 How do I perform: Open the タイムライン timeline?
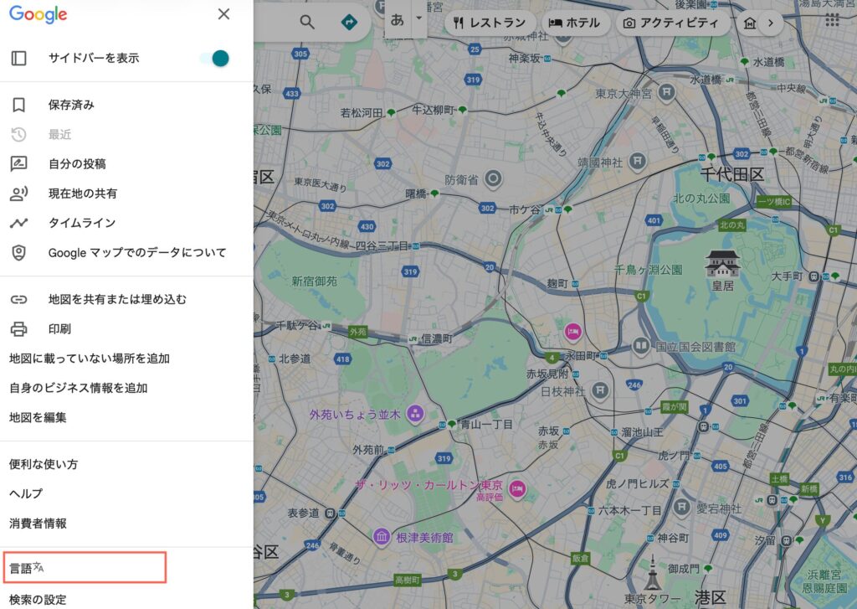tap(81, 223)
